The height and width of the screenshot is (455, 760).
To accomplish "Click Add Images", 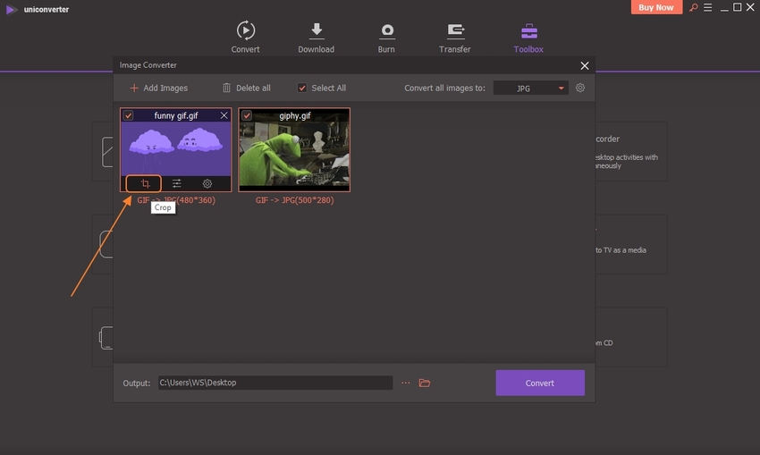I will point(159,88).
